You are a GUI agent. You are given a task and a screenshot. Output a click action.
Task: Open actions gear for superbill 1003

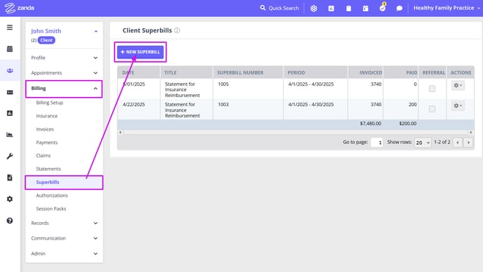point(458,105)
